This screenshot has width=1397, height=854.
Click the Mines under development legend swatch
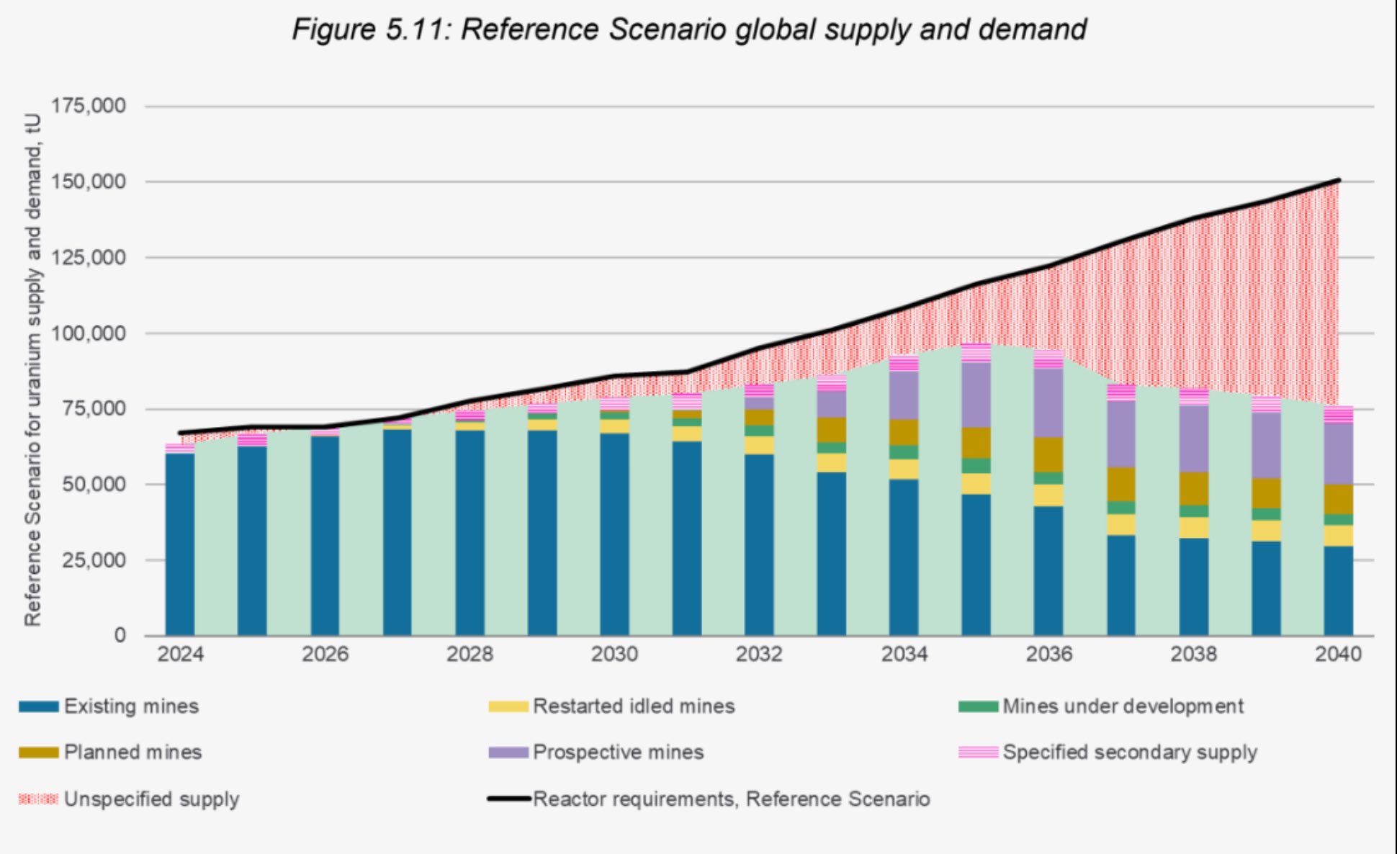click(978, 706)
